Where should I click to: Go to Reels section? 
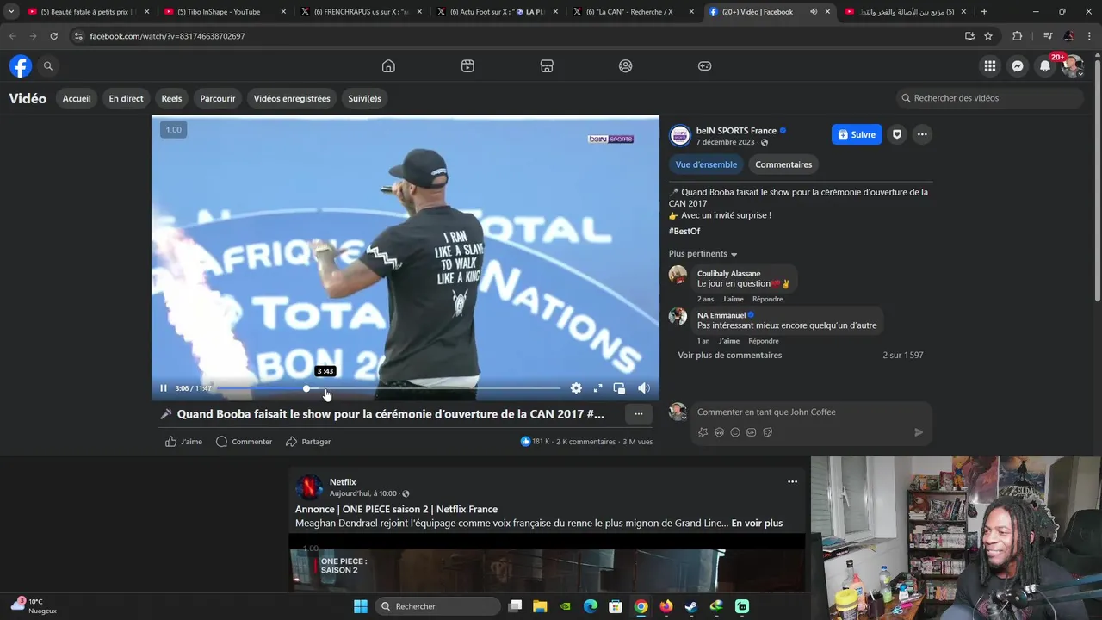(x=171, y=98)
